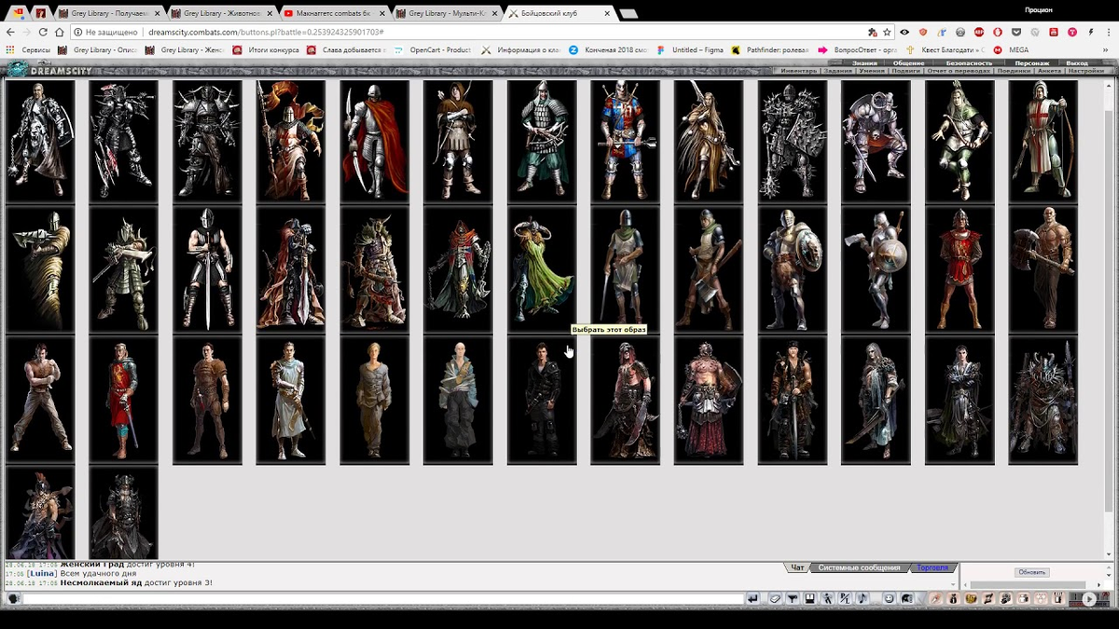Click the funnel filter icon in chat toolbar
The image size is (1119, 629).
[793, 599]
